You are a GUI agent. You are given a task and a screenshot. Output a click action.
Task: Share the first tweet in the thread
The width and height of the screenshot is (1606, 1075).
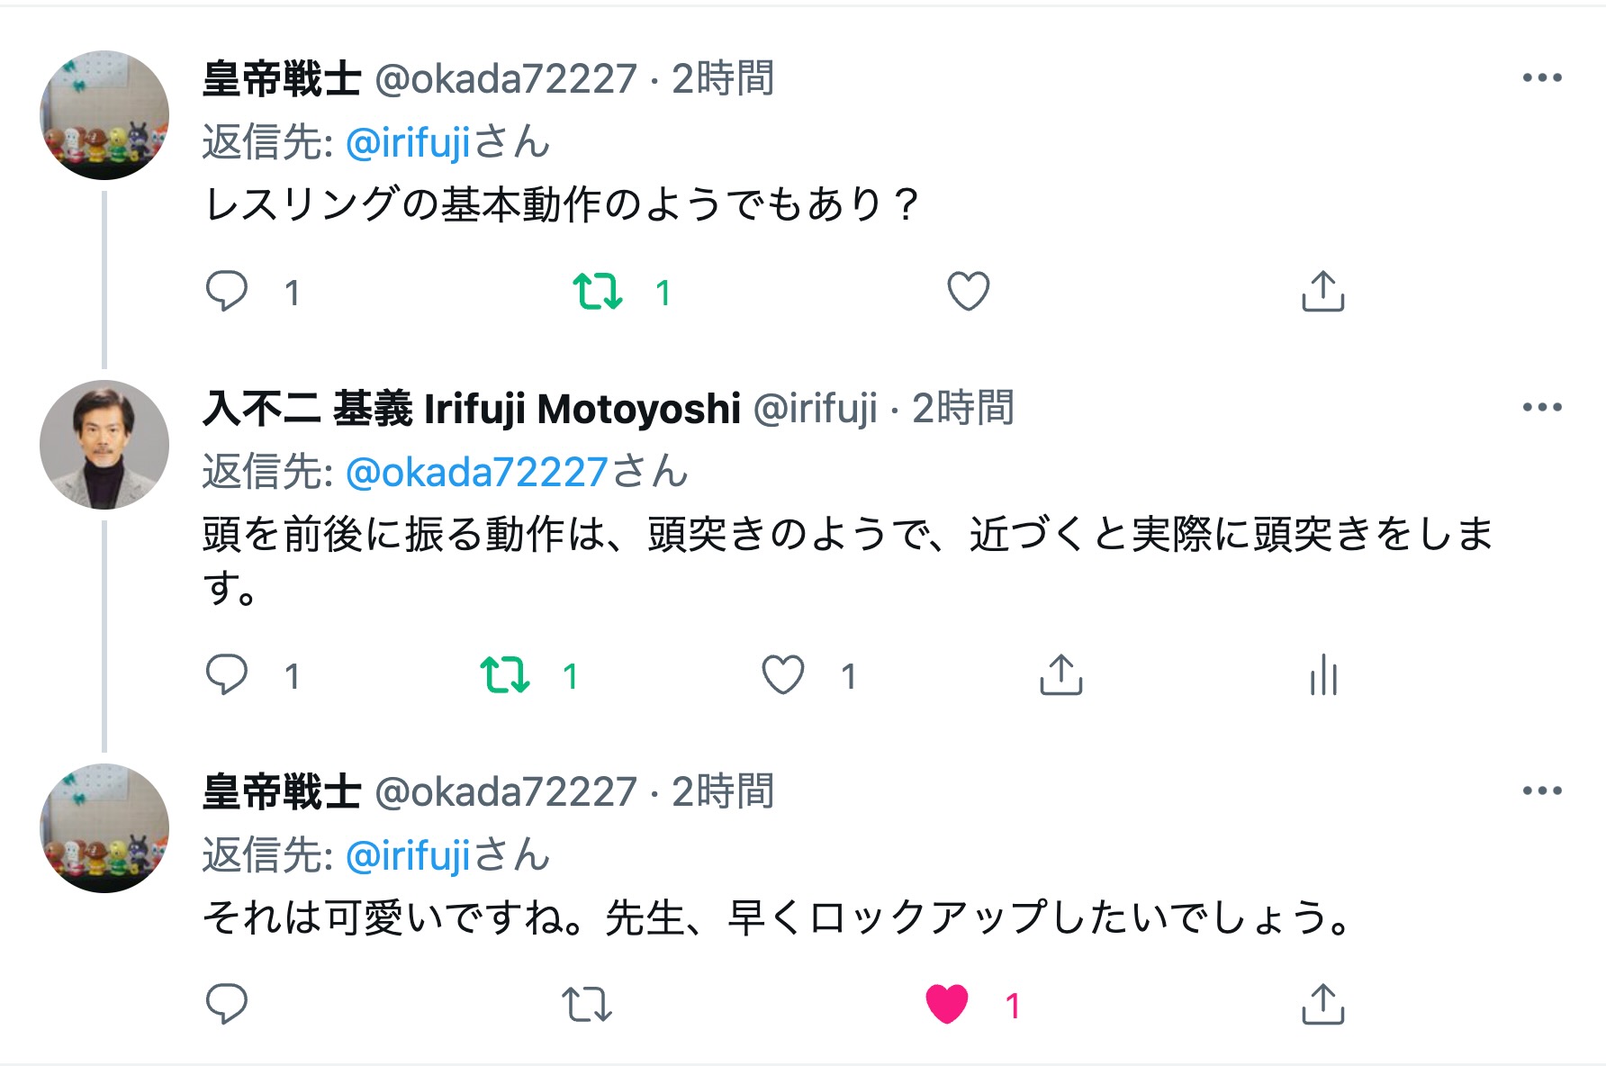click(x=1322, y=292)
